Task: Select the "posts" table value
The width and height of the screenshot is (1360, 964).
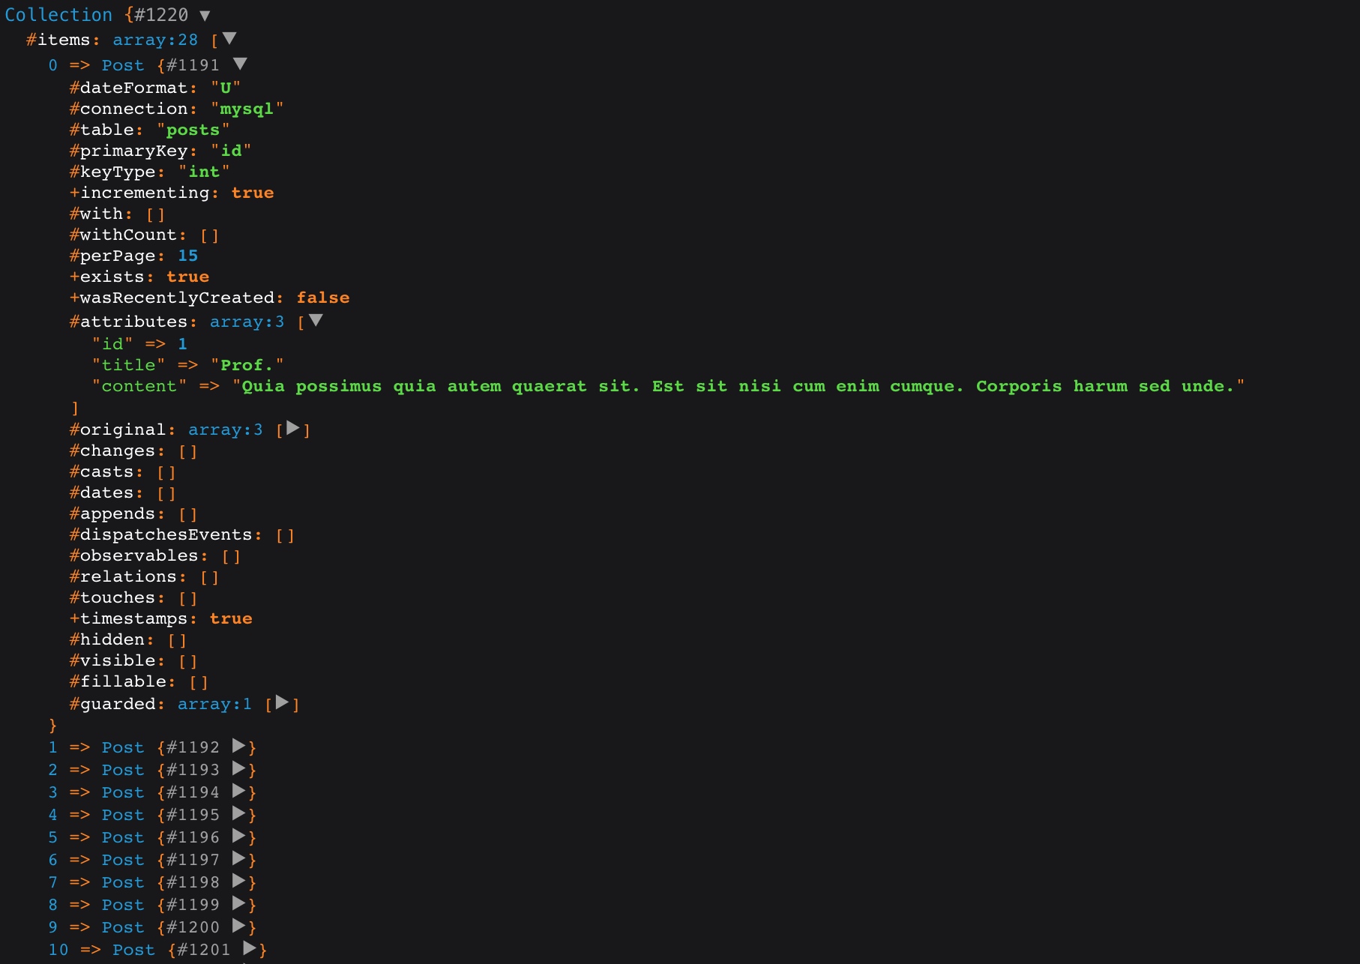Action: click(193, 130)
